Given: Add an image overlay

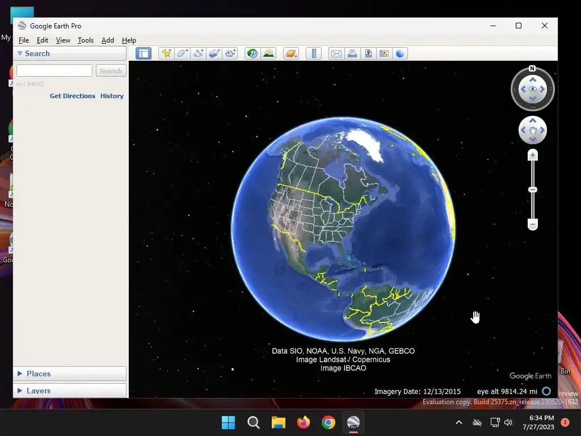Looking at the screenshot, I should (214, 53).
